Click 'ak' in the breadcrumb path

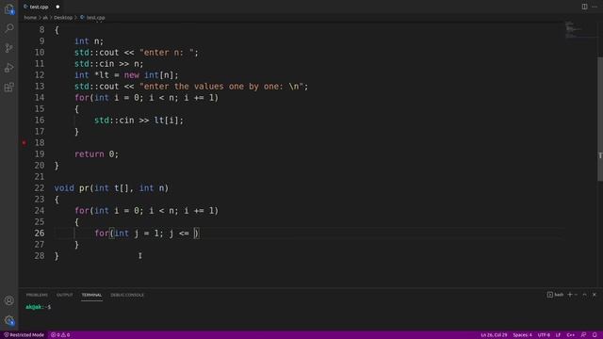click(x=45, y=18)
